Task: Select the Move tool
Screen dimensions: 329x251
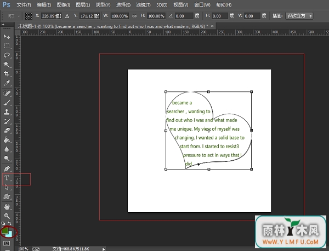Action: (7, 37)
